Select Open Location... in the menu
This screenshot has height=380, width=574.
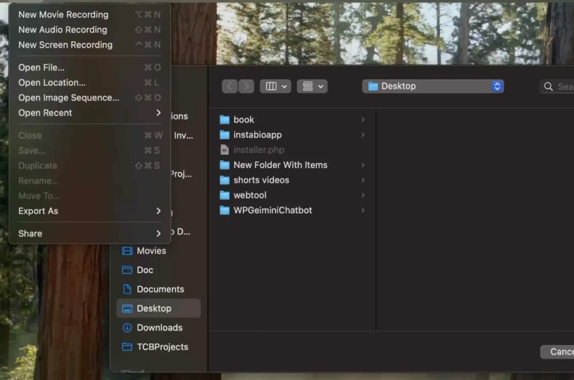coord(90,82)
